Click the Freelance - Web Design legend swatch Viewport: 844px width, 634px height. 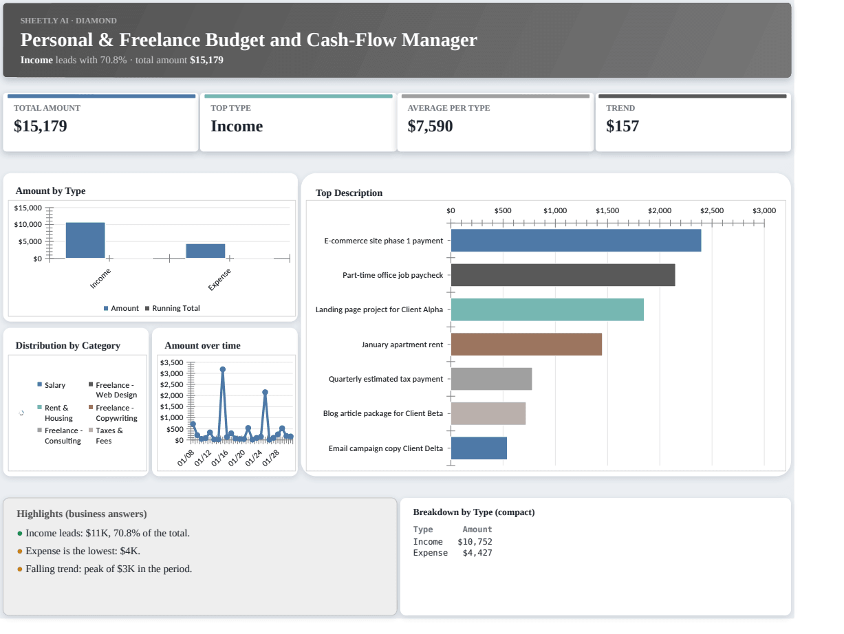[x=91, y=385]
